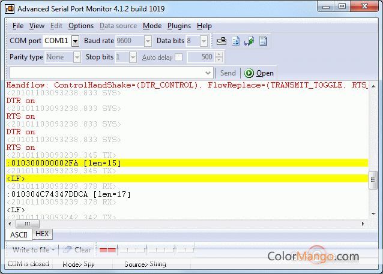Switch to the ASCII tab
Viewport: 383px width, 274px height.
[x=19, y=234]
